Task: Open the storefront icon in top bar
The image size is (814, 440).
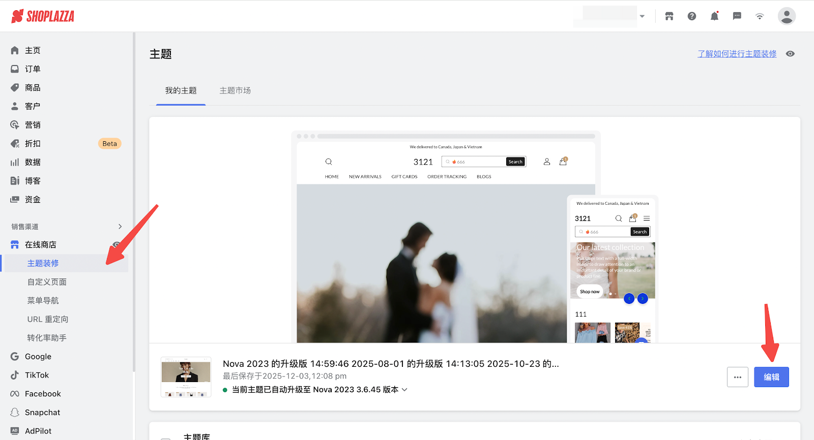Action: pos(669,16)
